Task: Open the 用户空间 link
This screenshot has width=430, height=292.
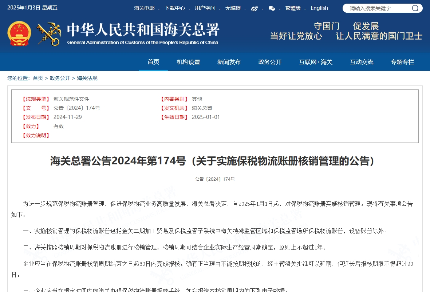Action: 205,8
